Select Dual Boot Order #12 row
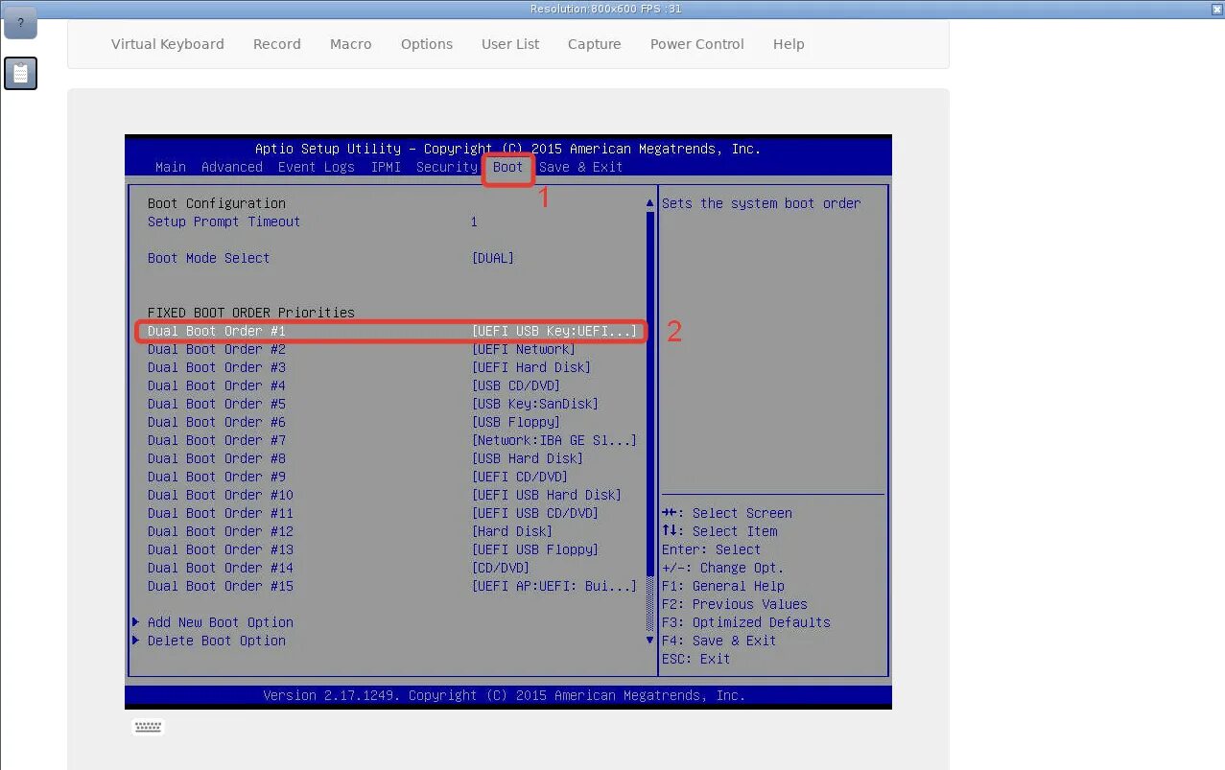The width and height of the screenshot is (1225, 770). (x=391, y=531)
